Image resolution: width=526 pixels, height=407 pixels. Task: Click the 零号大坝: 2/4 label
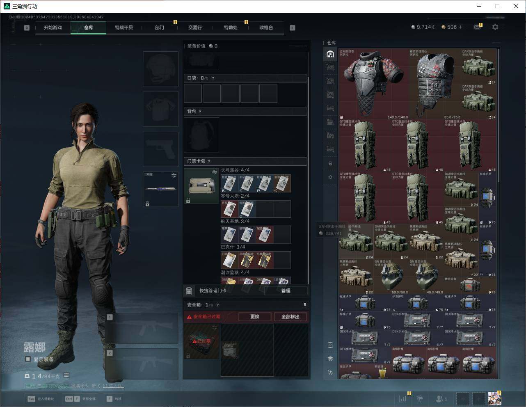pos(235,196)
